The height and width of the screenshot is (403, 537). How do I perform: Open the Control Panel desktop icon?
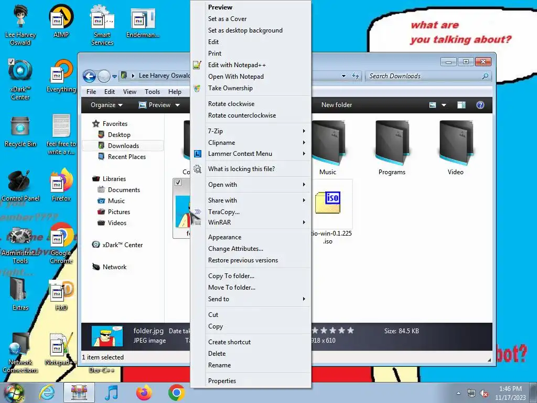click(20, 185)
